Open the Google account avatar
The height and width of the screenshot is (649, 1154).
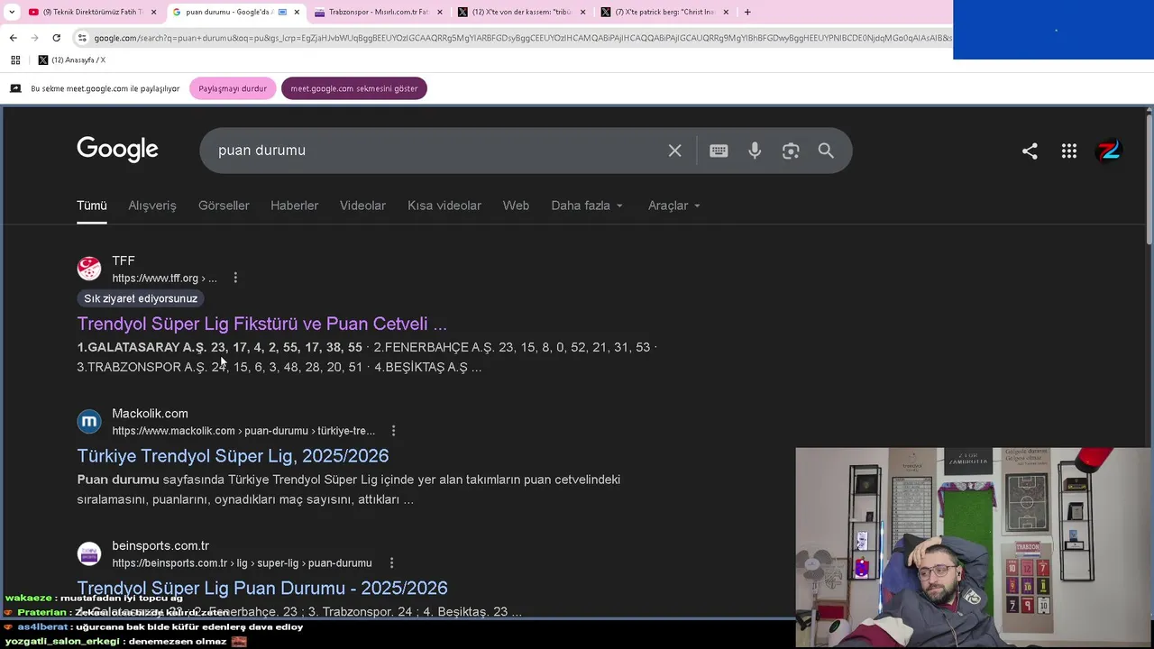pos(1109,151)
